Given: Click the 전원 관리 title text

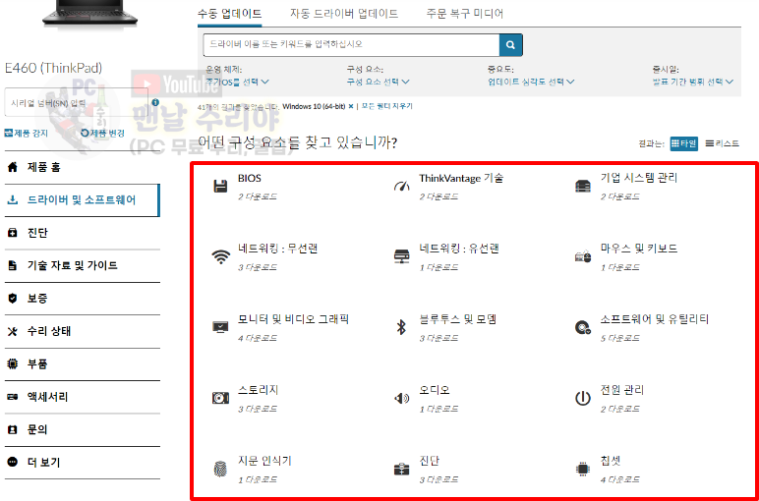Looking at the screenshot, I should point(622,390).
